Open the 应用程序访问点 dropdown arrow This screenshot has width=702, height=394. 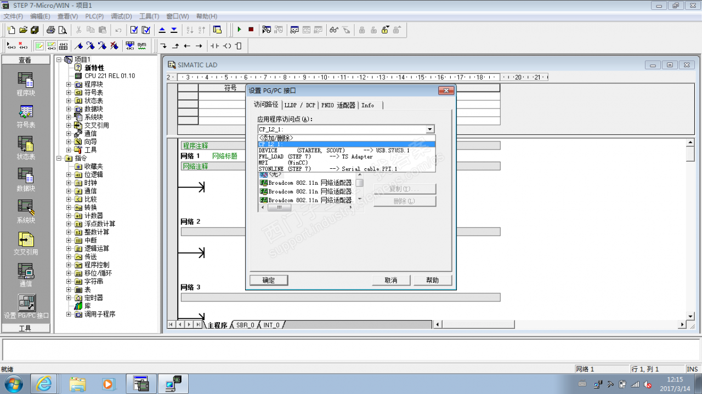click(x=430, y=129)
